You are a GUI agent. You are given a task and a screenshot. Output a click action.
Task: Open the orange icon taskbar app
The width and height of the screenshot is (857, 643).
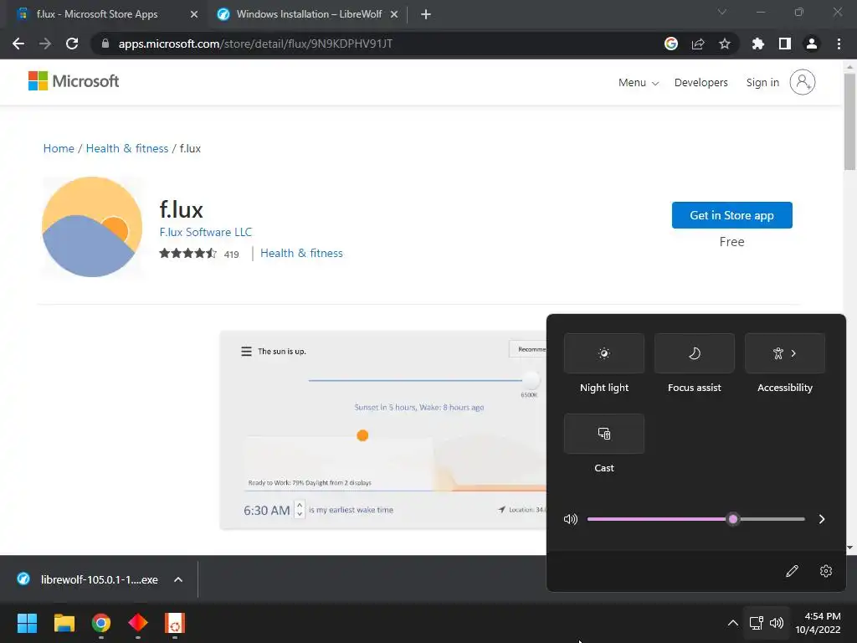click(x=175, y=623)
